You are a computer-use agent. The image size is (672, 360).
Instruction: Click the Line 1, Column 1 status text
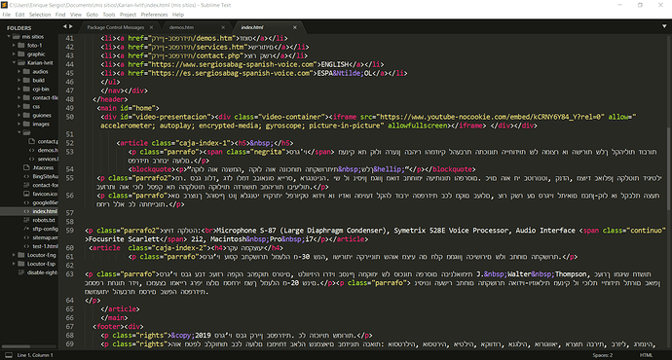(35, 355)
